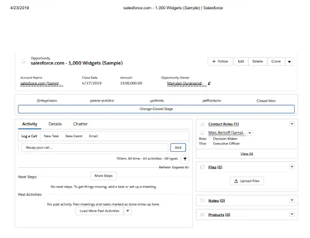310x238 pixels.
Task: Click the Contact Roles panel icon
Action: [x=202, y=124]
